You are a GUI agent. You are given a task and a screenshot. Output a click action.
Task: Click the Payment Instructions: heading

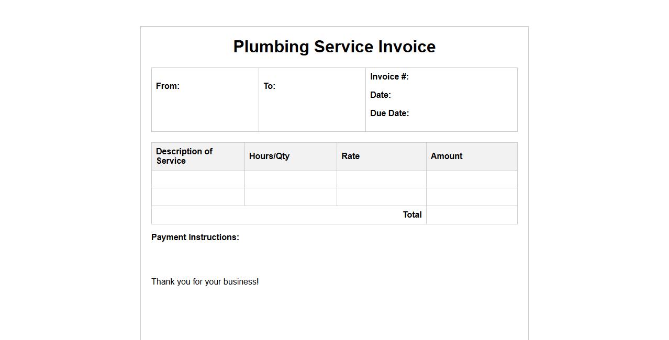(x=195, y=237)
